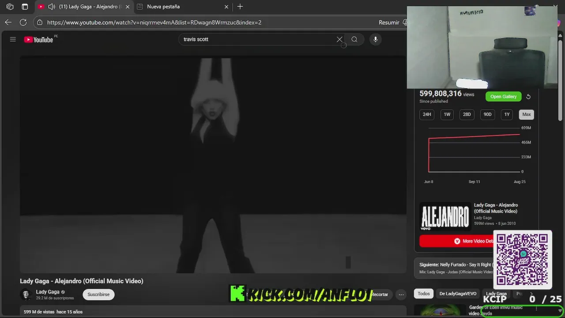Close the Lady Gaga Alejandro tab
This screenshot has height=318, width=565.
click(128, 7)
